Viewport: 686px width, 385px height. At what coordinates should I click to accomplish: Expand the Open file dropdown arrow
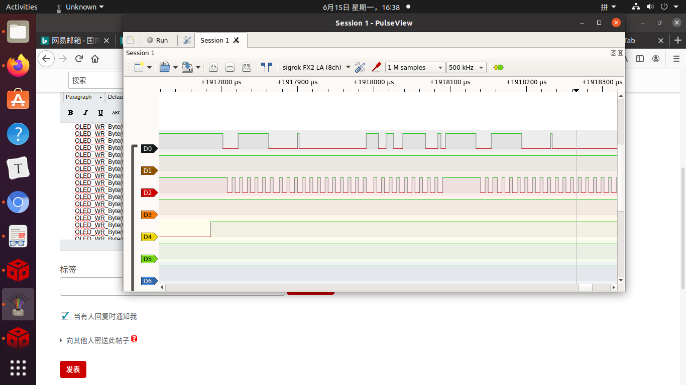[x=175, y=67]
